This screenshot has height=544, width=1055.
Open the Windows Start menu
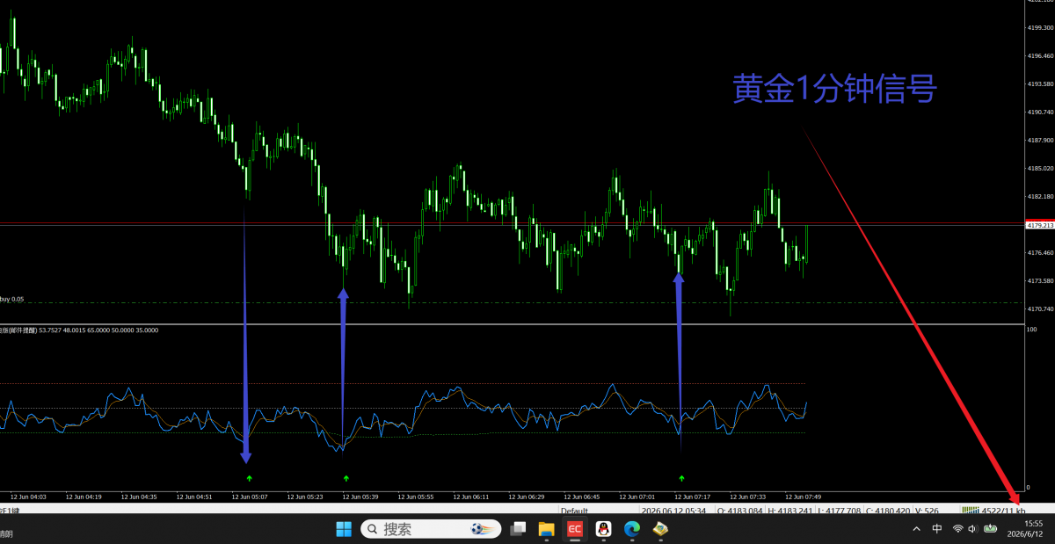click(x=343, y=529)
